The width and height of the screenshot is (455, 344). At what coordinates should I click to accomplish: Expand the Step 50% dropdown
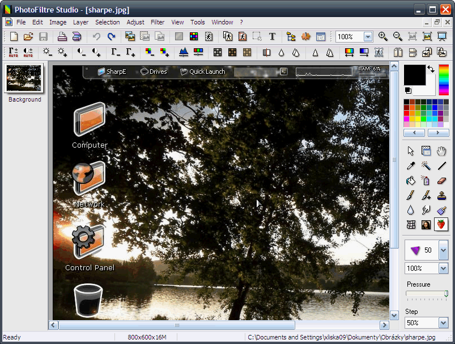tap(443, 322)
